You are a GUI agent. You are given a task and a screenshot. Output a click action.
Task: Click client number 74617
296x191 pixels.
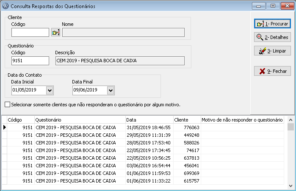click(193, 150)
